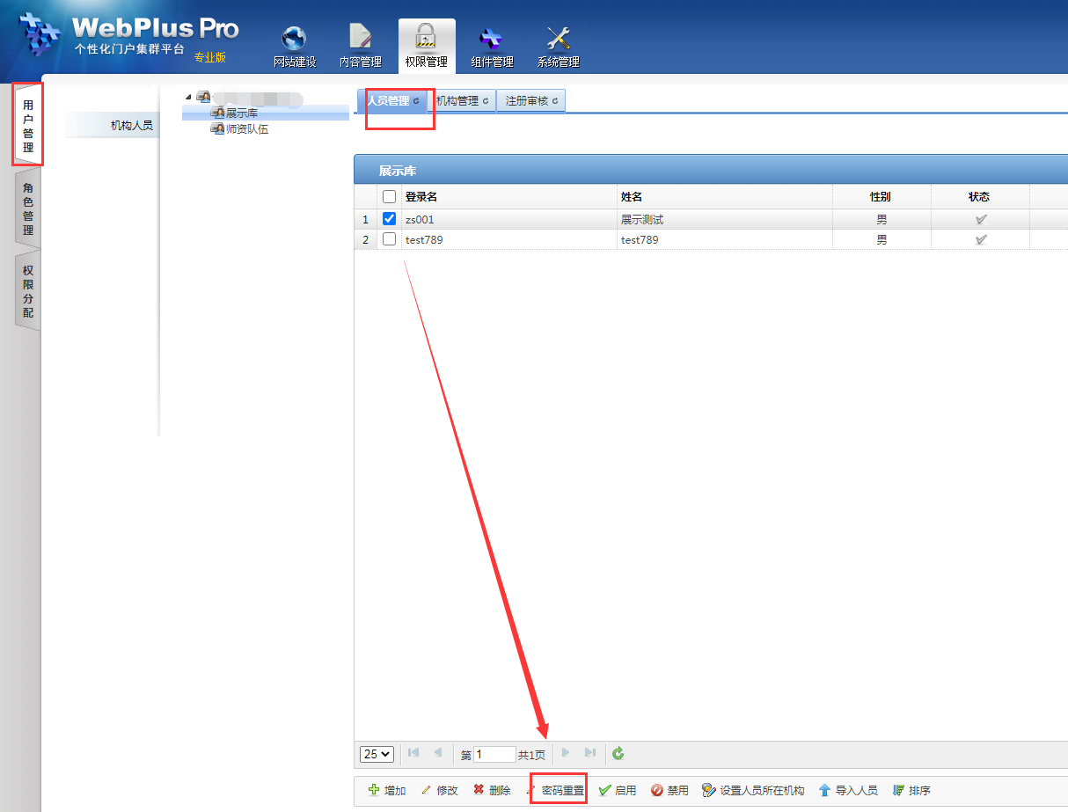Image resolution: width=1068 pixels, height=812 pixels.
Task: Open the 角色管理 side tab
Action: 28,209
